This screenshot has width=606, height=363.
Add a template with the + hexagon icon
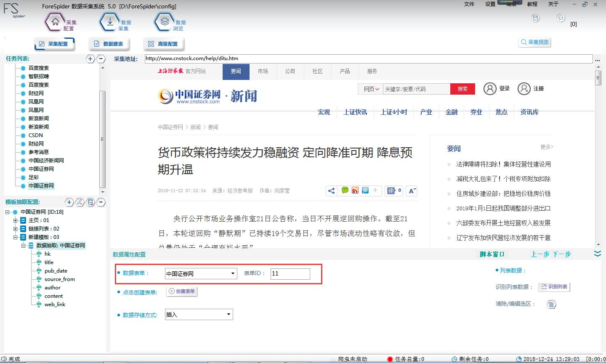[69, 202]
